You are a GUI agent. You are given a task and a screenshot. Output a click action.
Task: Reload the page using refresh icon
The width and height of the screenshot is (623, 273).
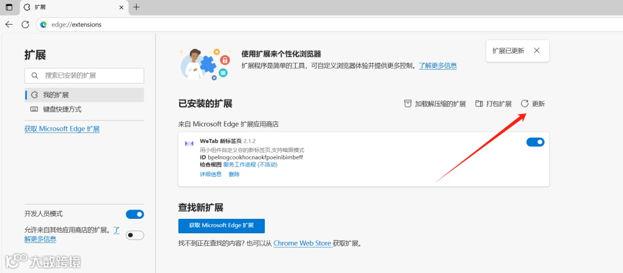25,25
